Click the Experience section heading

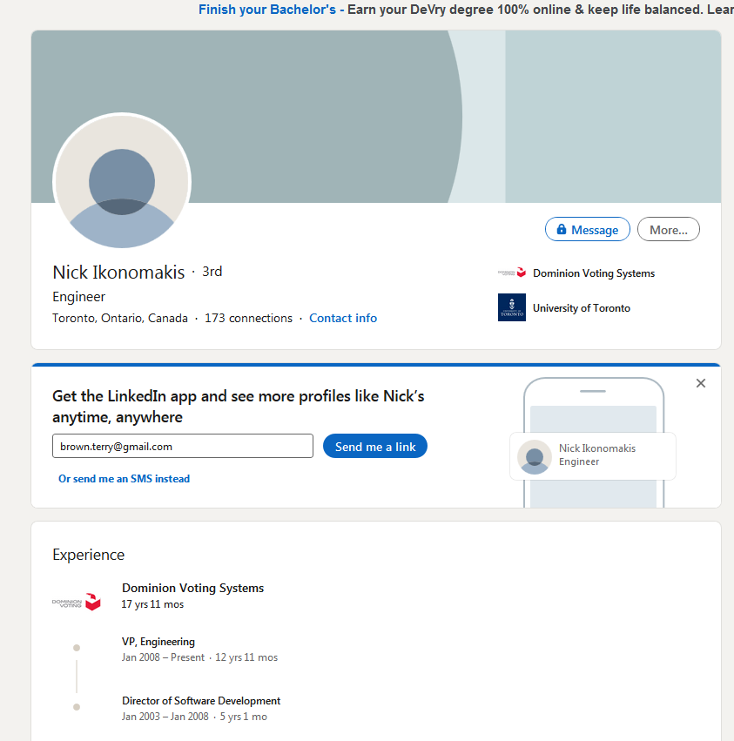pyautogui.click(x=89, y=555)
